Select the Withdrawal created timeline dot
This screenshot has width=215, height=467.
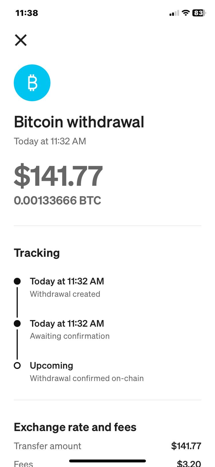pos(17,281)
